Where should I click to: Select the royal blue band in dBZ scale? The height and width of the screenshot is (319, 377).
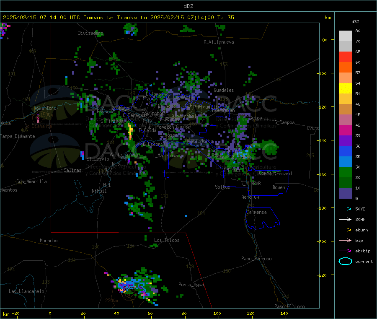345,151
